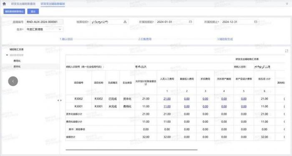Click the panel splitter collapse arrows

[x=59, y=100]
